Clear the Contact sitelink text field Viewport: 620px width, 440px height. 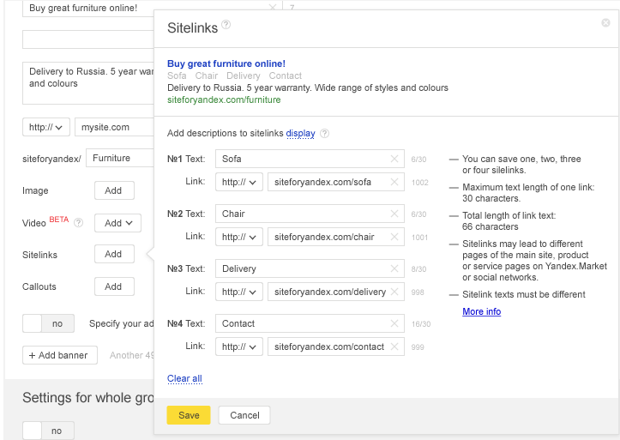tap(394, 323)
